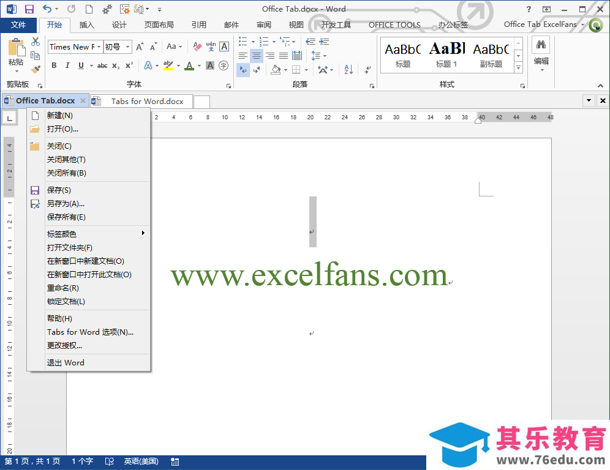Decrease paragraph indent
The image size is (610, 470).
coord(311,41)
